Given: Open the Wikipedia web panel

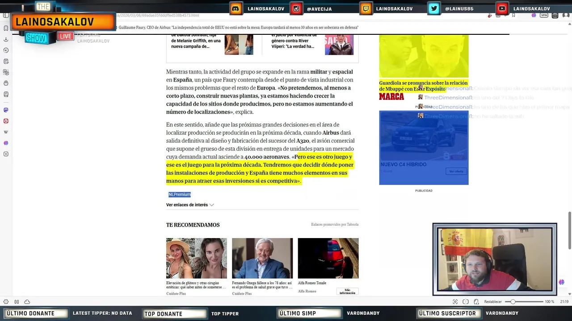Looking at the screenshot, I should 6,132.
